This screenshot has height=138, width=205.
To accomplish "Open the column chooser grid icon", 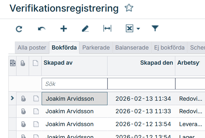I will (13, 63).
